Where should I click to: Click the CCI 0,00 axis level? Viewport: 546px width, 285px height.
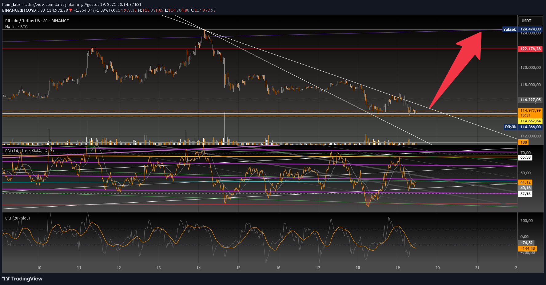coord(524,237)
